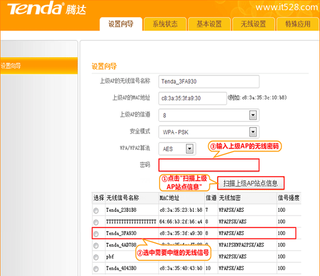Select the pbf network radio button
This screenshot has width=320, height=276.
(x=96, y=257)
